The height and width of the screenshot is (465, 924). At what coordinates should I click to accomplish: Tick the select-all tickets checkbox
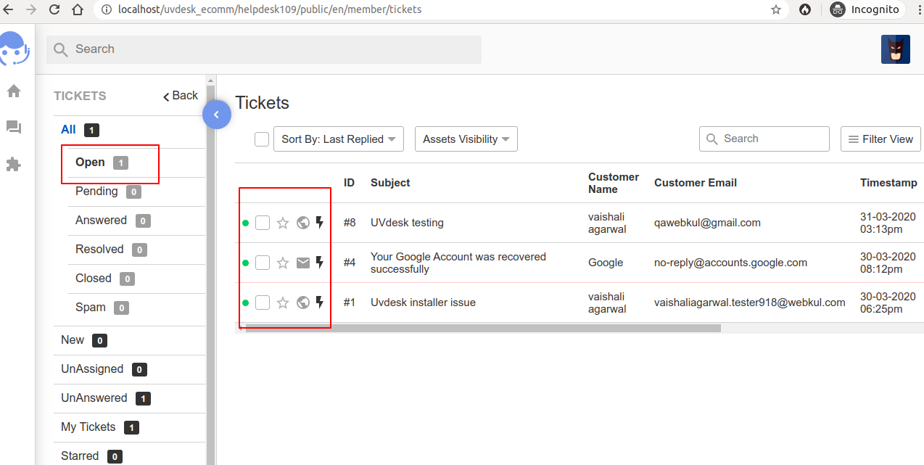[x=262, y=139]
